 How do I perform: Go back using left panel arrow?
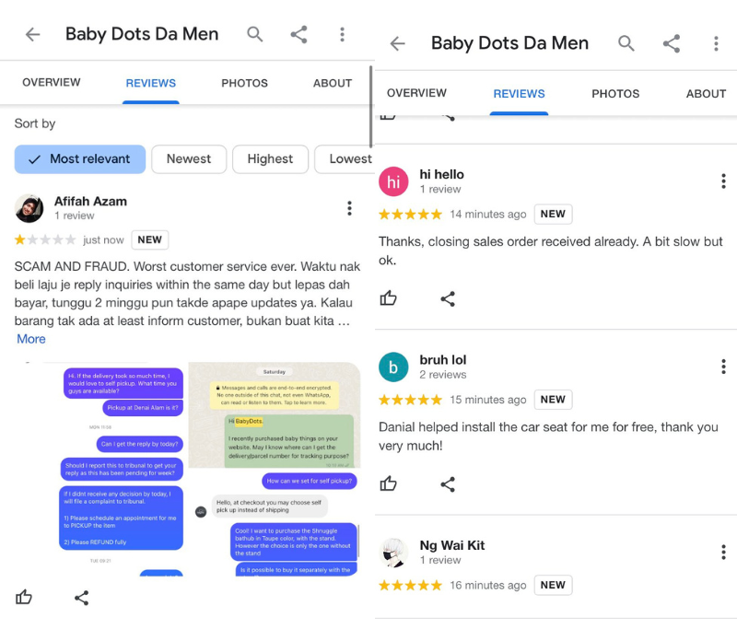coord(32,34)
